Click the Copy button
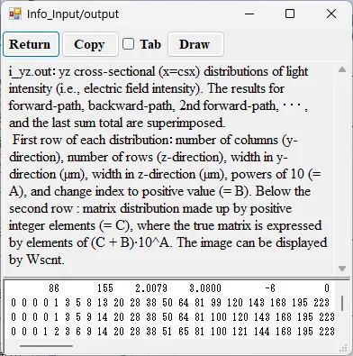This screenshot has width=353, height=356. (x=90, y=44)
